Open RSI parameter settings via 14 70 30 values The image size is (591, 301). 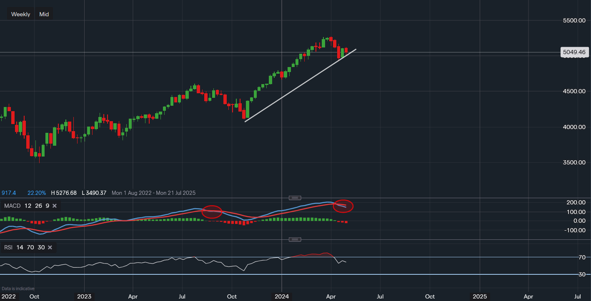coord(30,247)
